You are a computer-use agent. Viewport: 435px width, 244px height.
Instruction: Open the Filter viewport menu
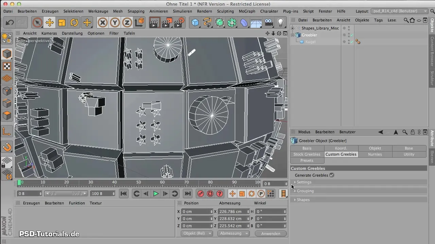(114, 33)
